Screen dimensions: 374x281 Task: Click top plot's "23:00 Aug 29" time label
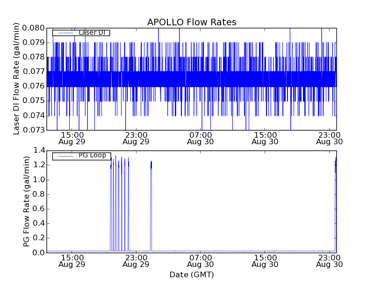point(136,138)
